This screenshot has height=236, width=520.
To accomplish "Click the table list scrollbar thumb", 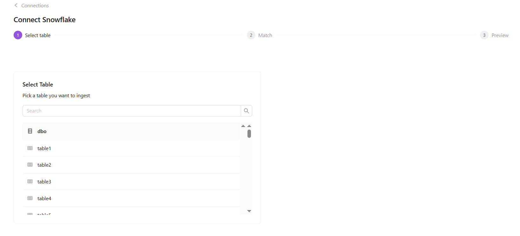I will pyautogui.click(x=249, y=134).
